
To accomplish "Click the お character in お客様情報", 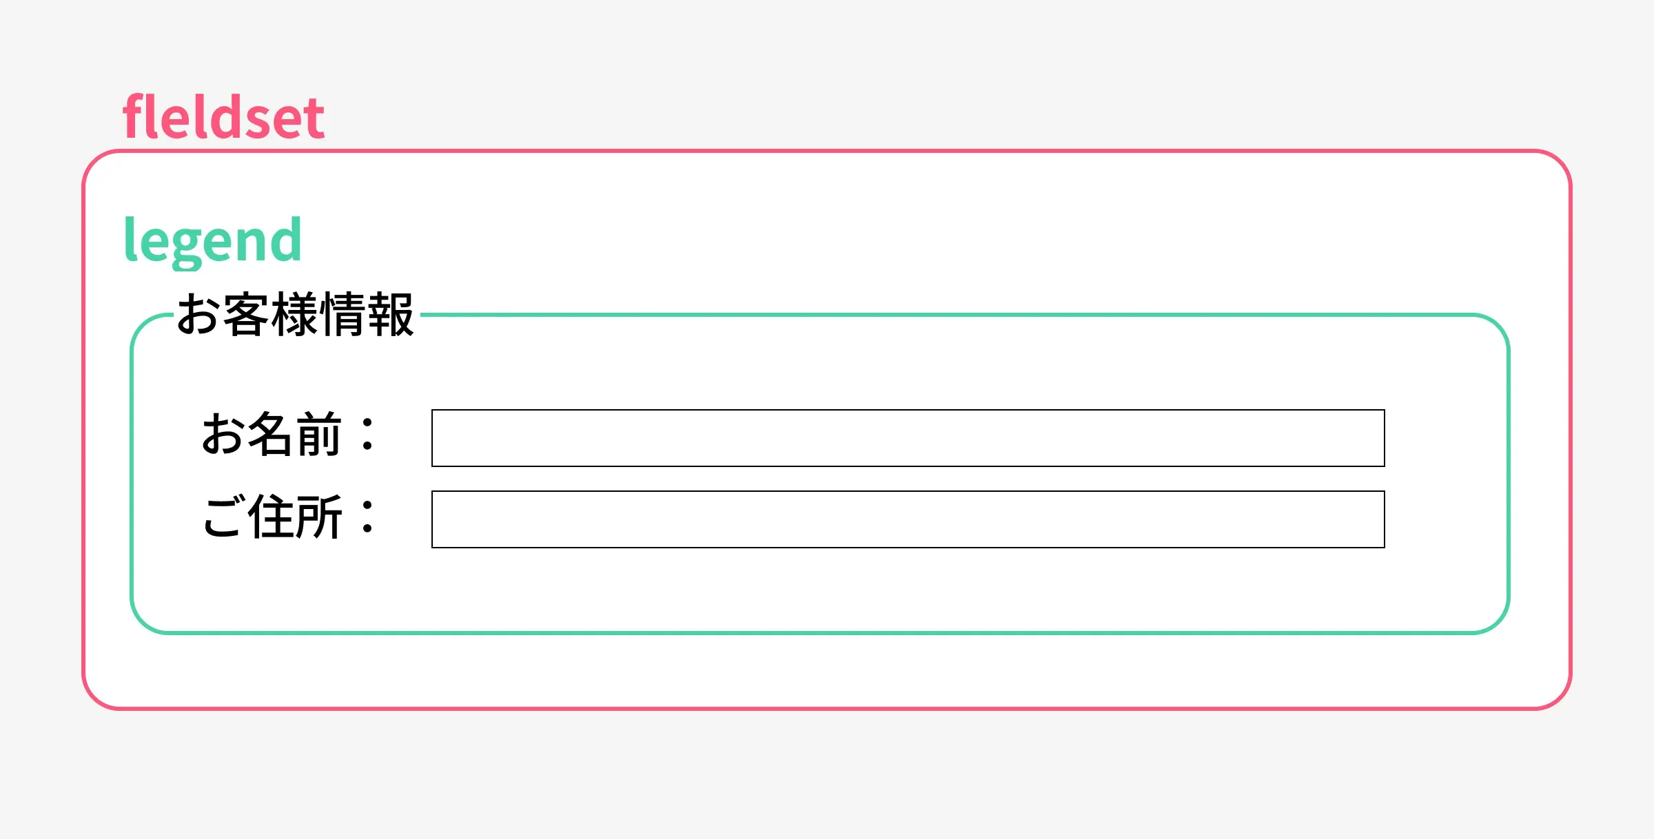I will point(198,315).
